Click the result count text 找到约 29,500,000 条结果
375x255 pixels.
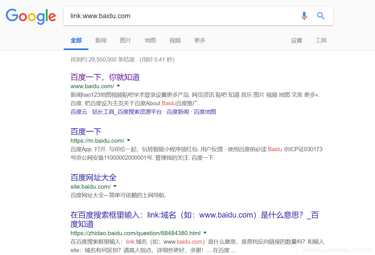click(x=103, y=60)
